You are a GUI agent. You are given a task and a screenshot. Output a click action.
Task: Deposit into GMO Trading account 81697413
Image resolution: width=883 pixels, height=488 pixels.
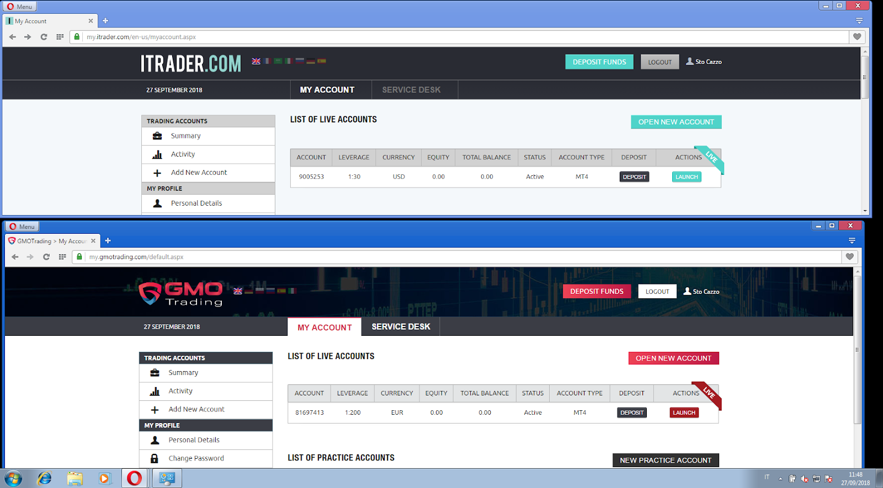tap(632, 412)
